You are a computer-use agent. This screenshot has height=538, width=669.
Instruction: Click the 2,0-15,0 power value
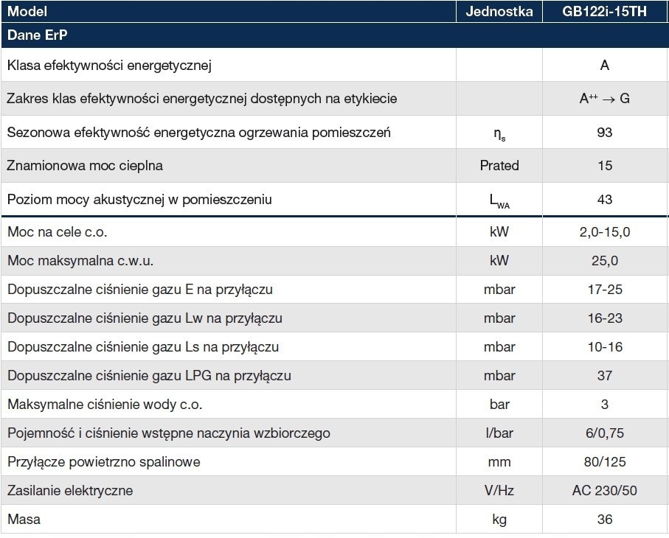(605, 232)
